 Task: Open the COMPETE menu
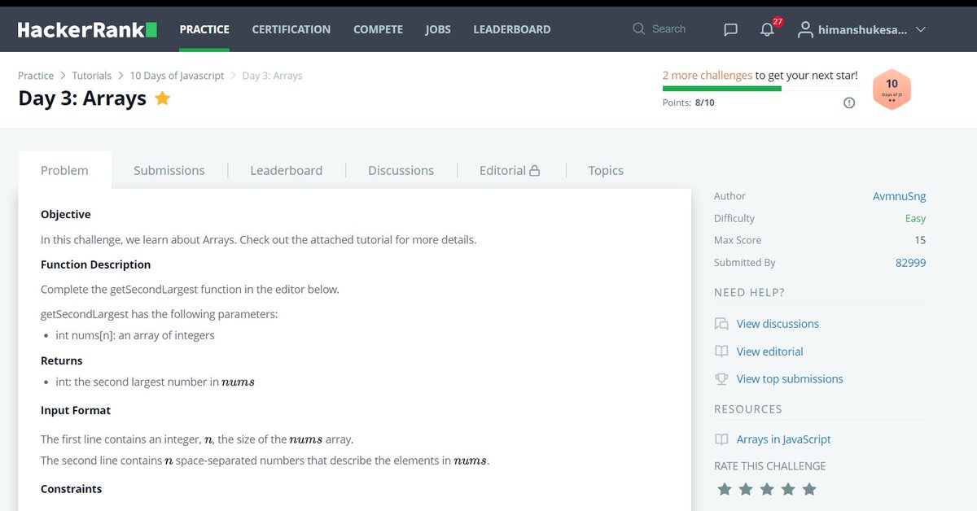[x=378, y=29]
